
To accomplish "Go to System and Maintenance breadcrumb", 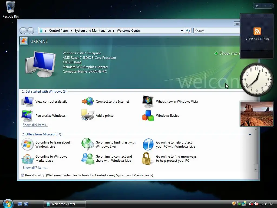I will 93,31.
